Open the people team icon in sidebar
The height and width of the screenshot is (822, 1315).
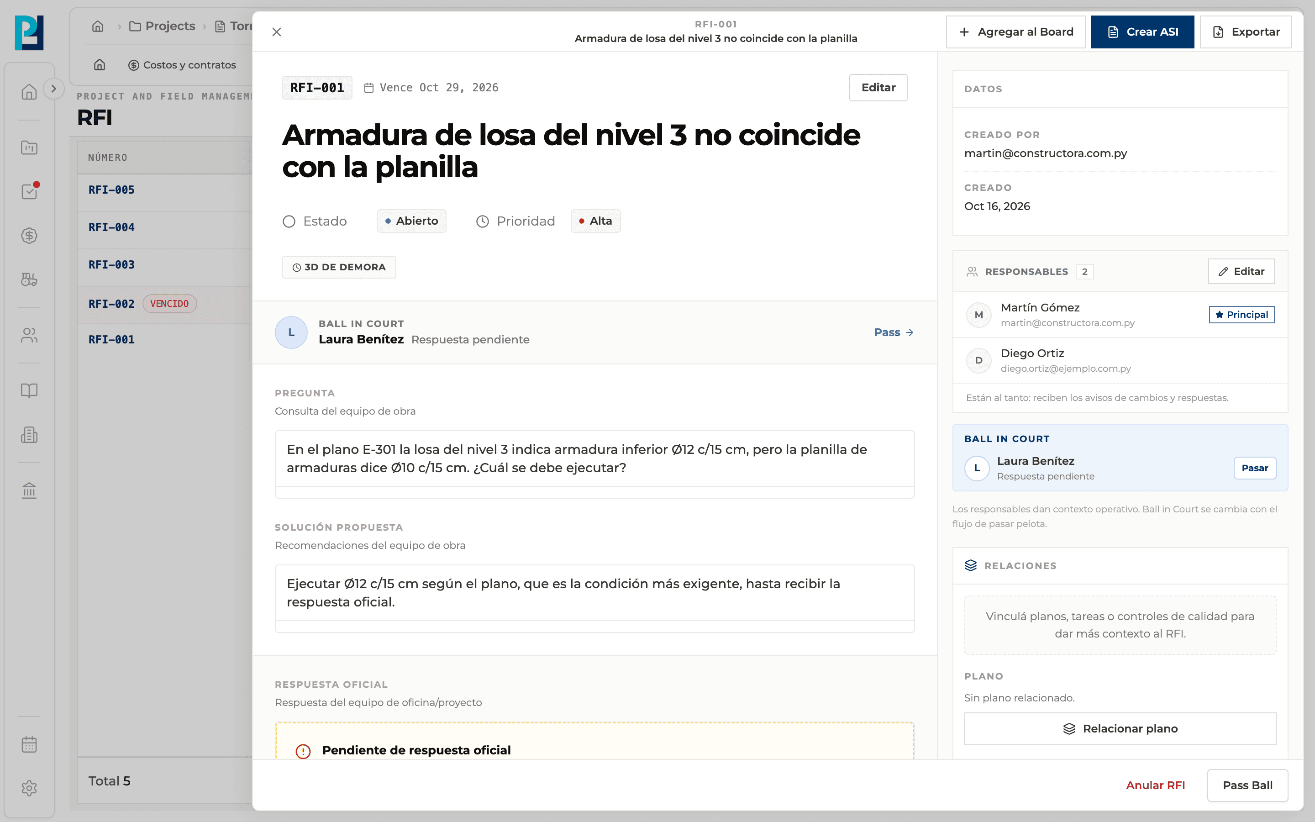pyautogui.click(x=29, y=336)
